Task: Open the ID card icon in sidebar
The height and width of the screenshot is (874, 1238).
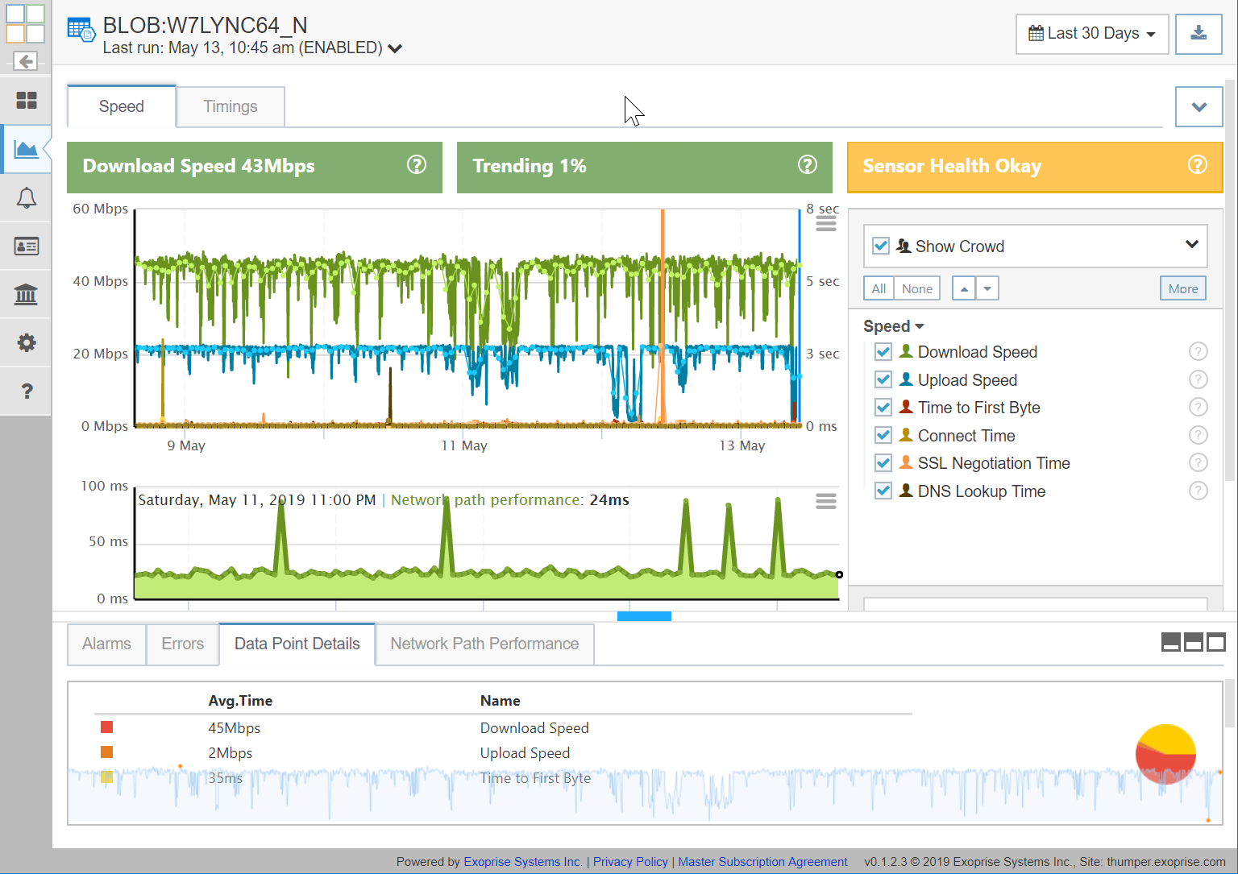Action: click(x=26, y=246)
